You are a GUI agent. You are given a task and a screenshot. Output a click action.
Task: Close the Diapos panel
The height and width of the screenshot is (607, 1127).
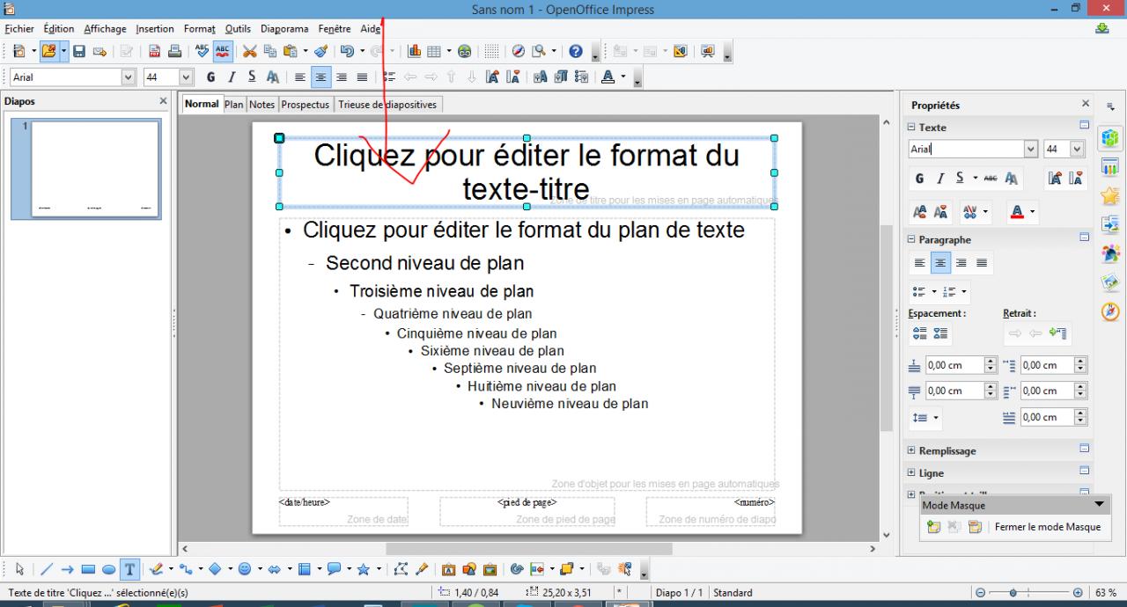coord(163,101)
